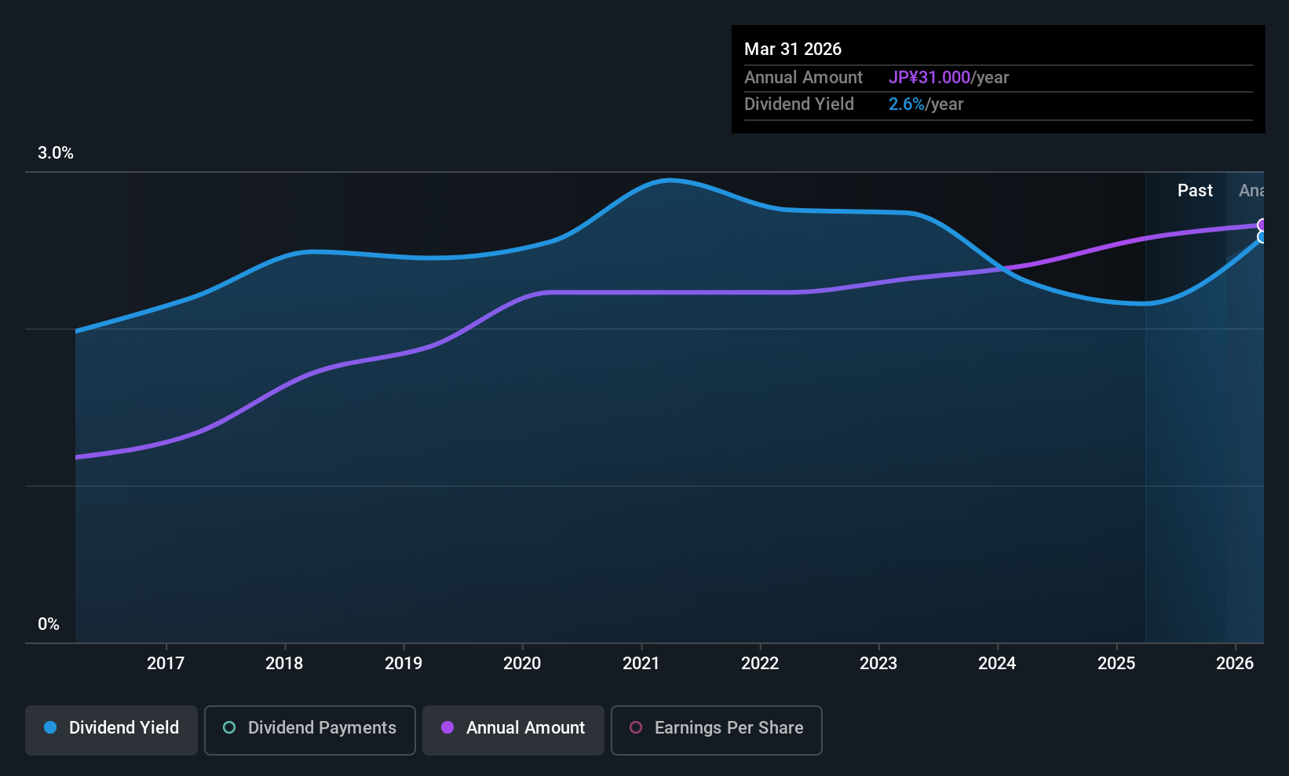Click the 2.6% dividend yield value

click(x=906, y=104)
